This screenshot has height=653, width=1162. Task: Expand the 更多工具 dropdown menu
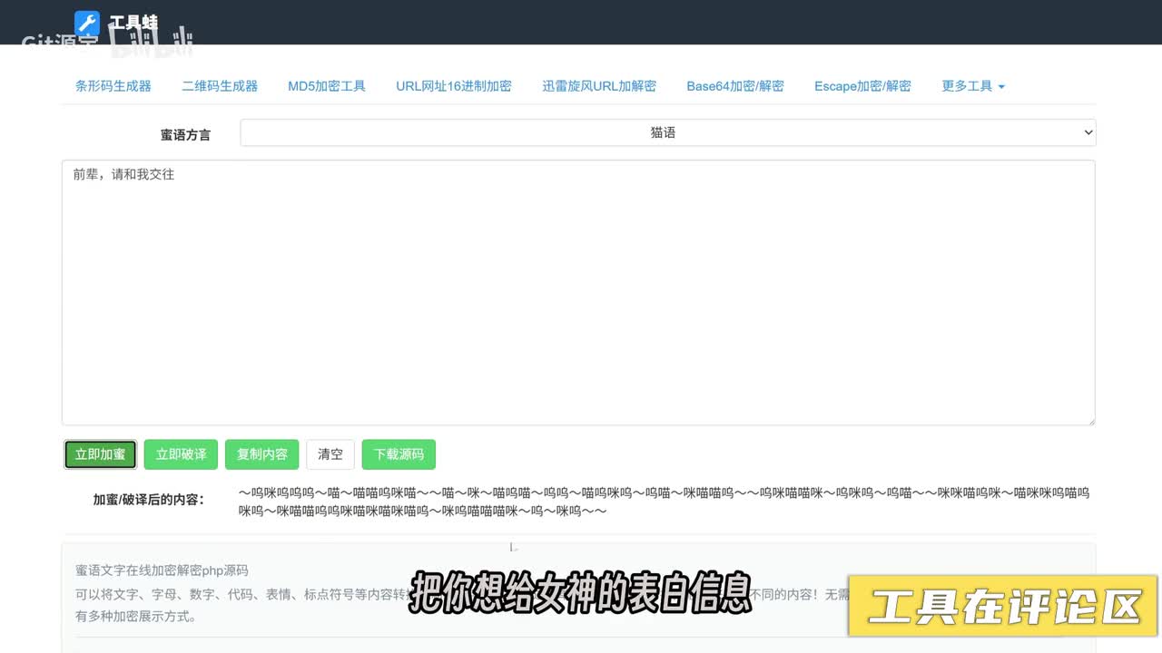[x=973, y=86]
